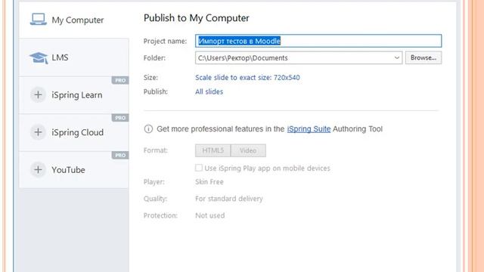The height and width of the screenshot is (272, 484).
Task: Click the Project name: label
Action: [165, 41]
